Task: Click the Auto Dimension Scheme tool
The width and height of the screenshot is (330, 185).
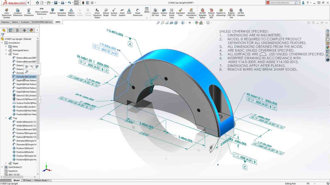Action: 6,13
